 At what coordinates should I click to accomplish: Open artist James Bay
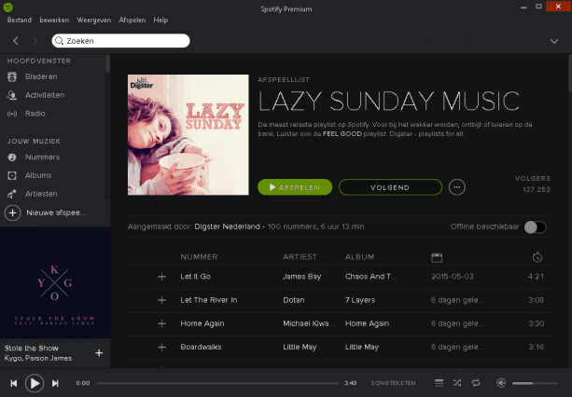click(302, 277)
